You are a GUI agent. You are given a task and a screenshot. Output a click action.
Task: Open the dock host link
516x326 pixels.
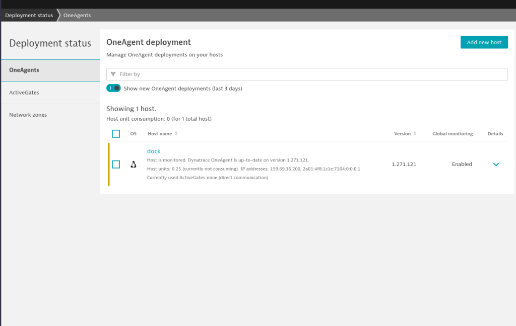(x=154, y=151)
